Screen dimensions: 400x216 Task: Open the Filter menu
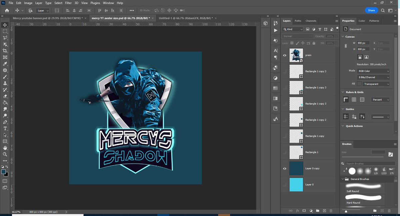pyautogui.click(x=68, y=3)
